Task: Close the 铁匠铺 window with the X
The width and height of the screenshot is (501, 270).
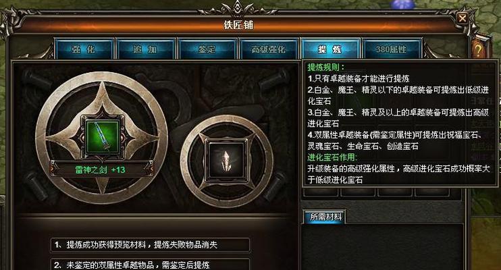Action: (462, 18)
